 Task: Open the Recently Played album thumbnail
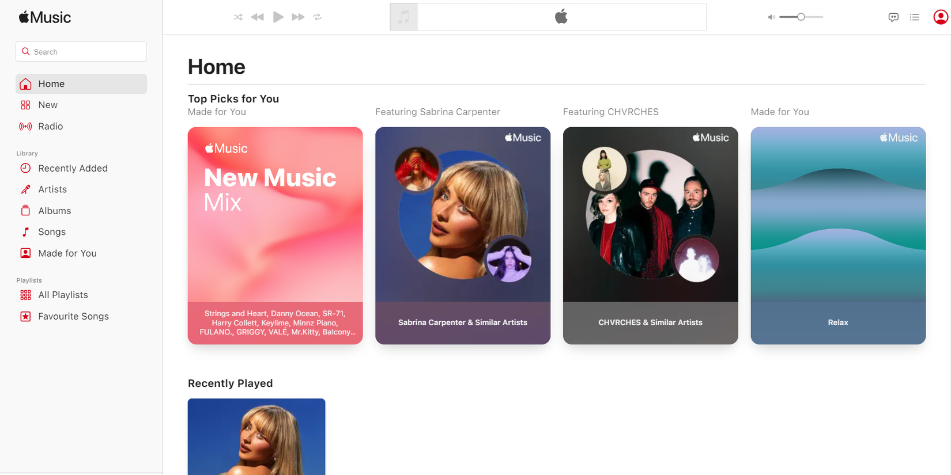(x=256, y=436)
